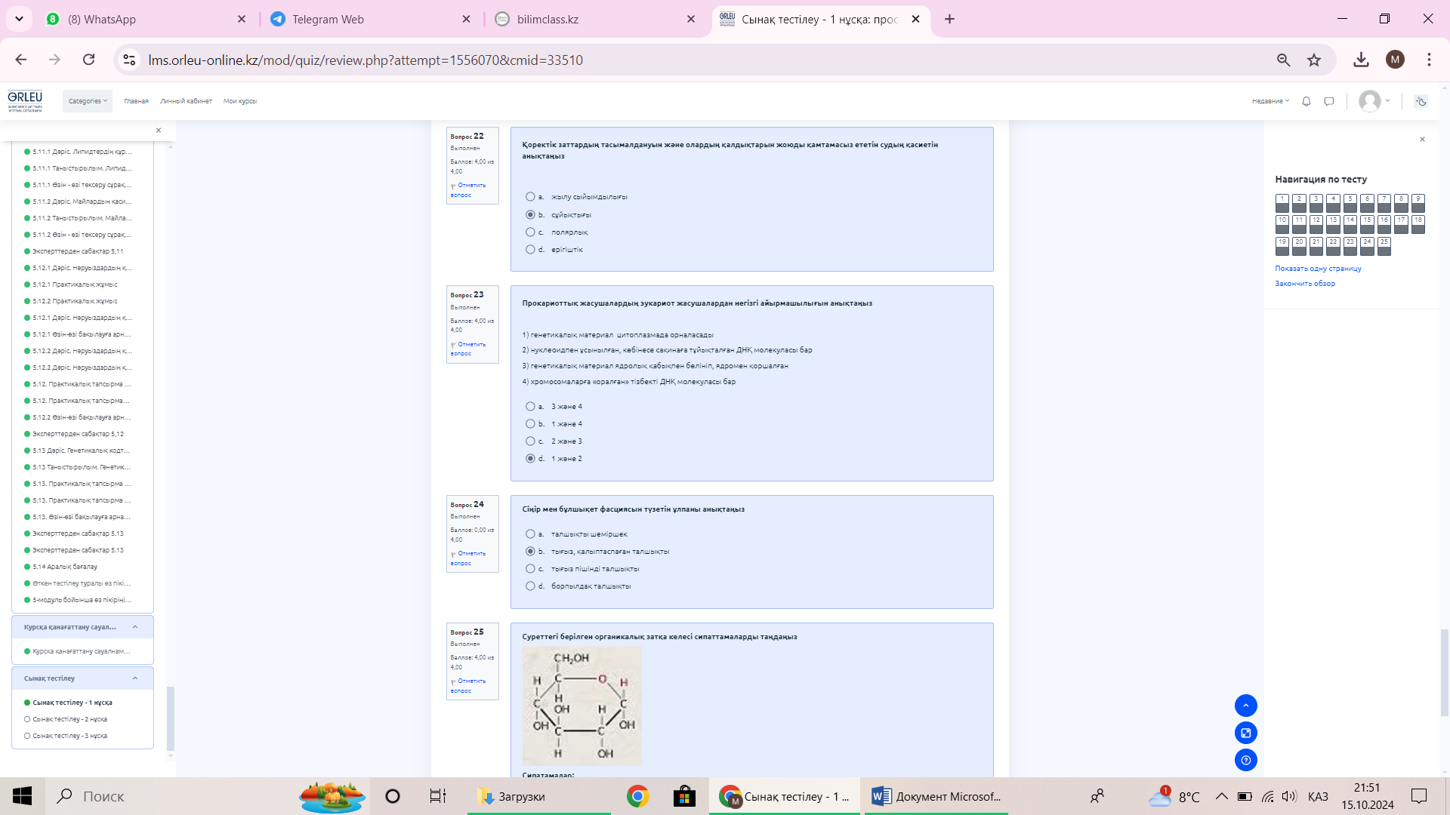The height and width of the screenshot is (815, 1450).
Task: Select option a in question 22
Action: tap(530, 197)
